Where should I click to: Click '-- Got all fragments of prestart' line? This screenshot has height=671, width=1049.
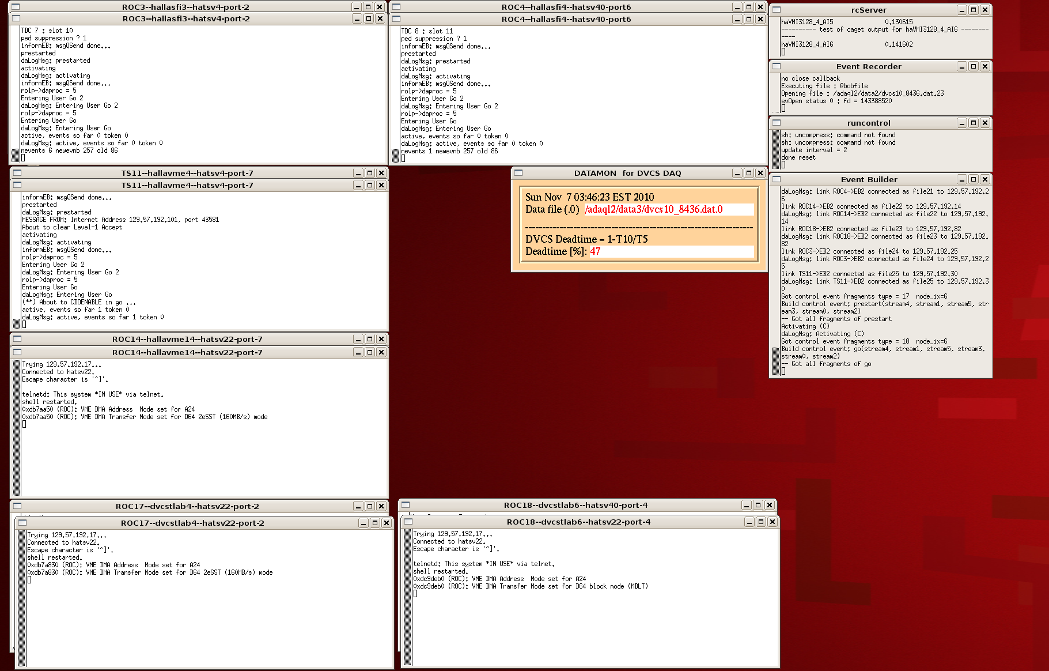pyautogui.click(x=836, y=319)
